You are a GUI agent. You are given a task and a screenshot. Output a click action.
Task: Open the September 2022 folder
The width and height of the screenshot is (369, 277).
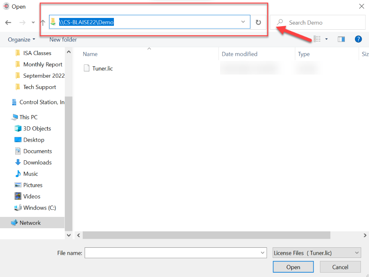pos(44,76)
